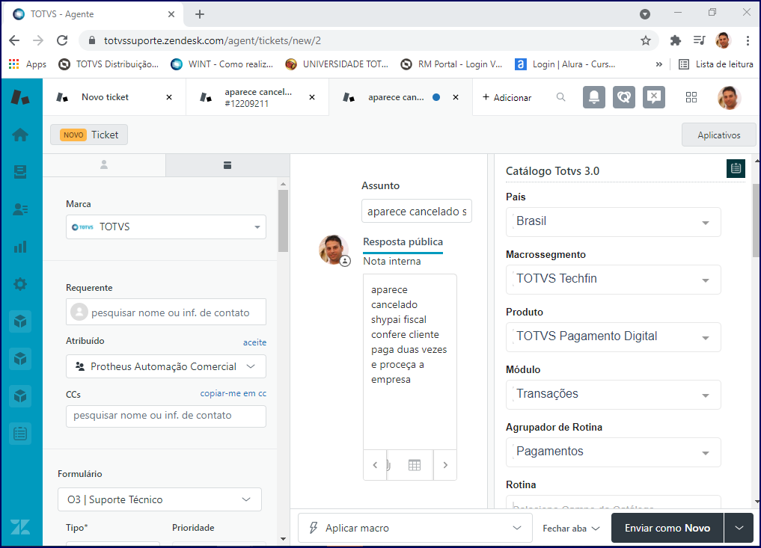Screen dimensions: 761x548
Task: Click Adicionar to add new tab
Action: click(507, 97)
